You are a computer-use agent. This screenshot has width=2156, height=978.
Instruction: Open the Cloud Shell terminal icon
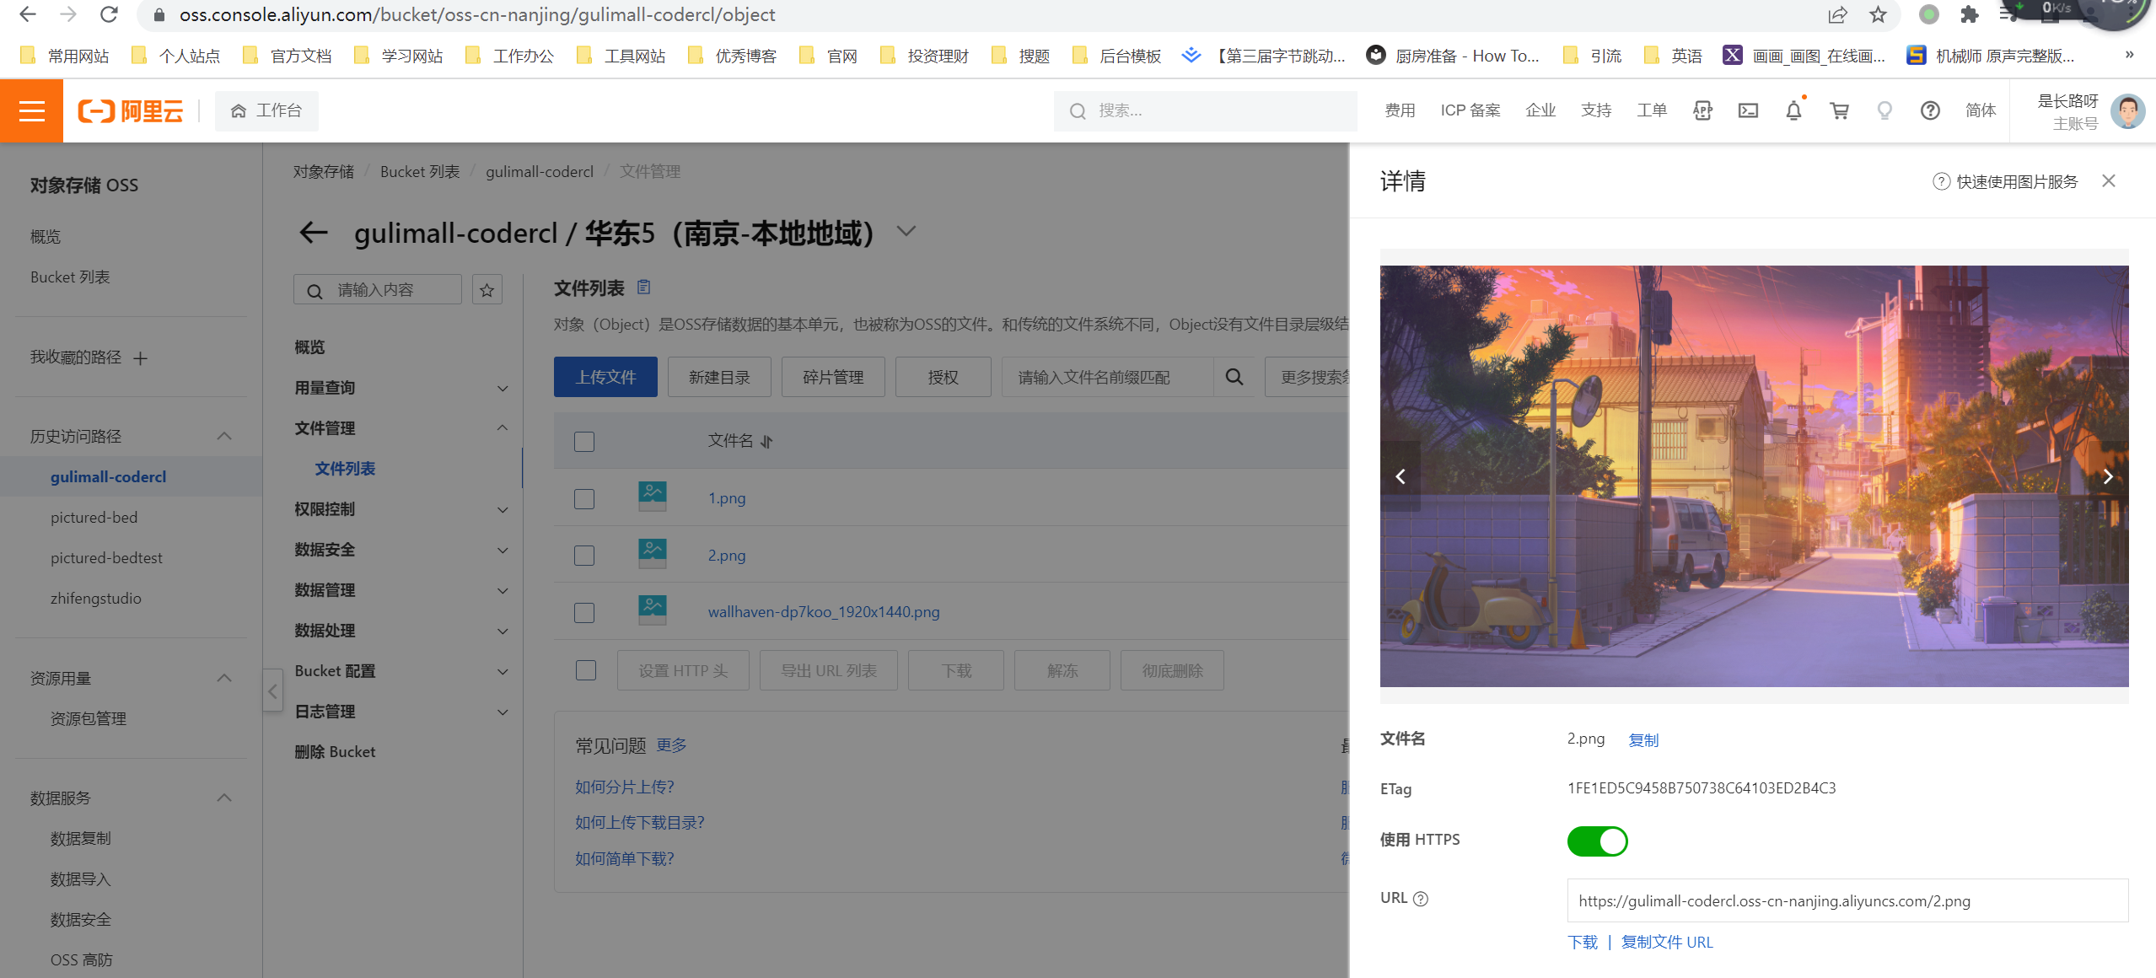coord(1748,110)
